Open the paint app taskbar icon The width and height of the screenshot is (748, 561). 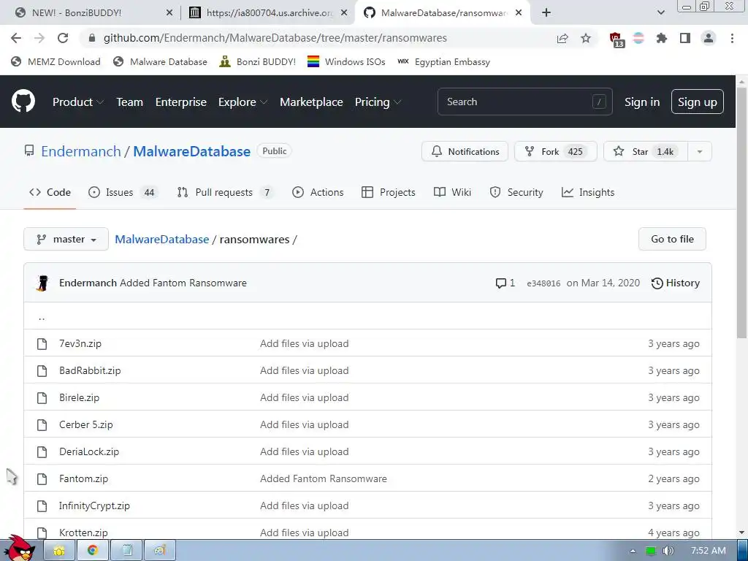(x=159, y=551)
